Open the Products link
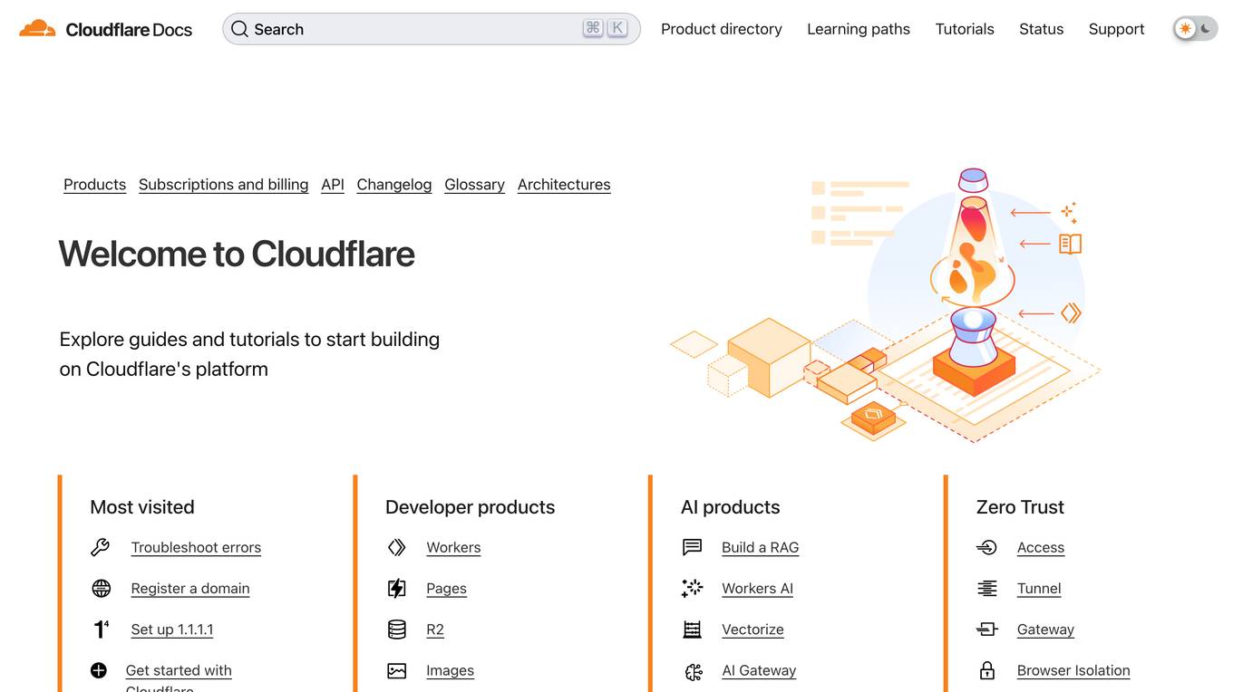Image resolution: width=1233 pixels, height=692 pixels. (x=94, y=184)
